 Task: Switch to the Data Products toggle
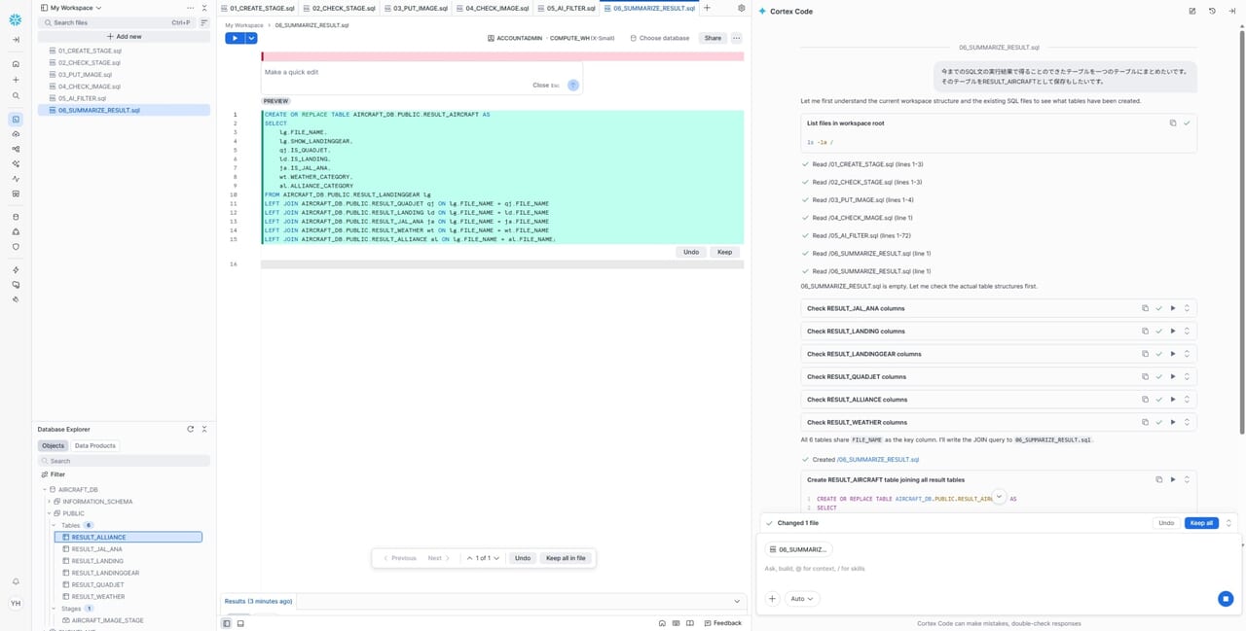click(95, 445)
